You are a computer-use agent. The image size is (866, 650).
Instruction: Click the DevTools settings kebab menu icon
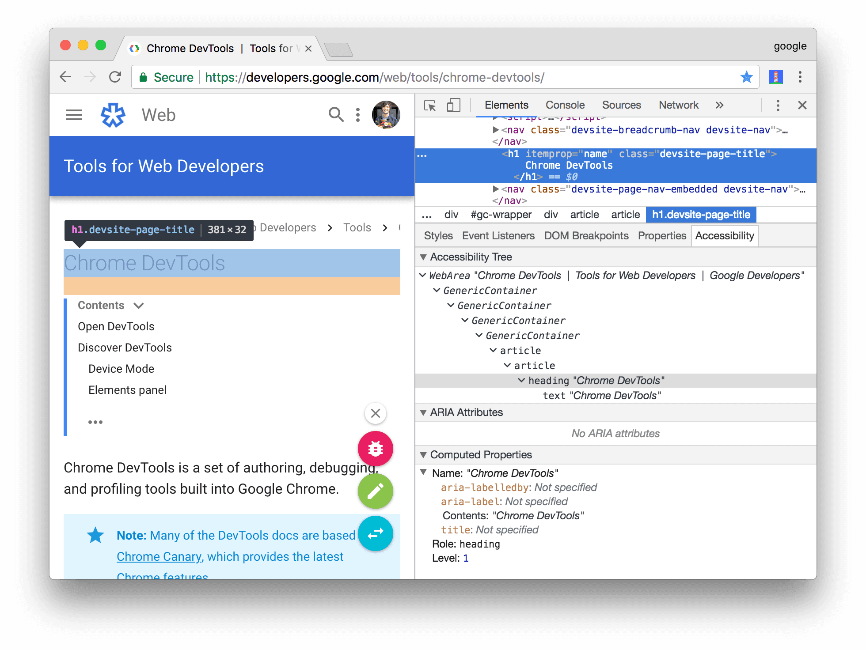778,105
